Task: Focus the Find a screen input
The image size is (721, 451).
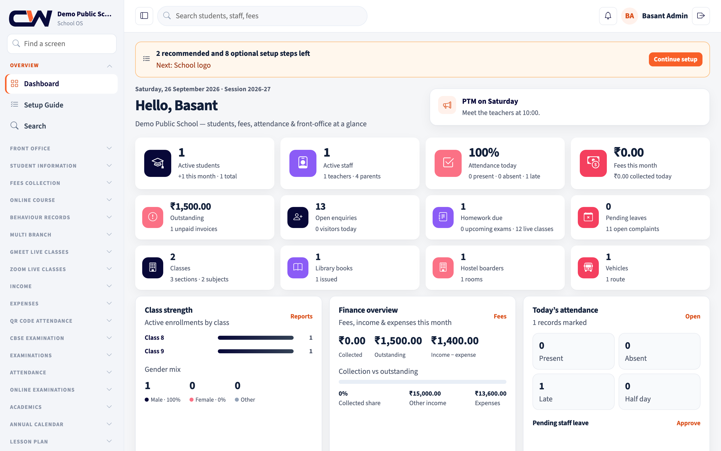Action: click(62, 44)
